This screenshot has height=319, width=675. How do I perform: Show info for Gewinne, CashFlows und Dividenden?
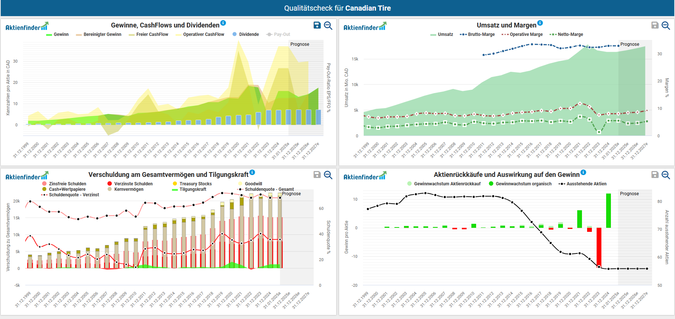tap(223, 23)
